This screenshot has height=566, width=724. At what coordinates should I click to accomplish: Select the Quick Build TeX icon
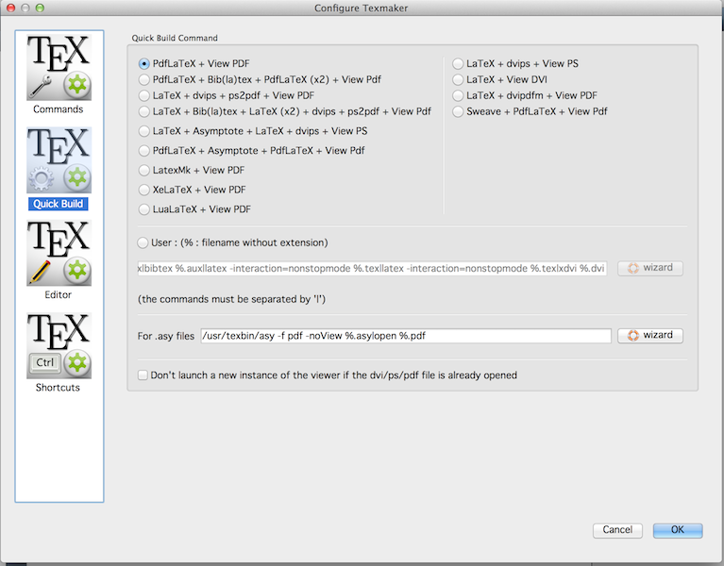coord(59,160)
